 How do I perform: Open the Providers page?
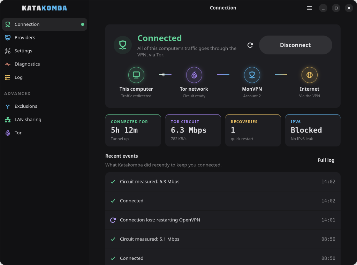[45, 38]
